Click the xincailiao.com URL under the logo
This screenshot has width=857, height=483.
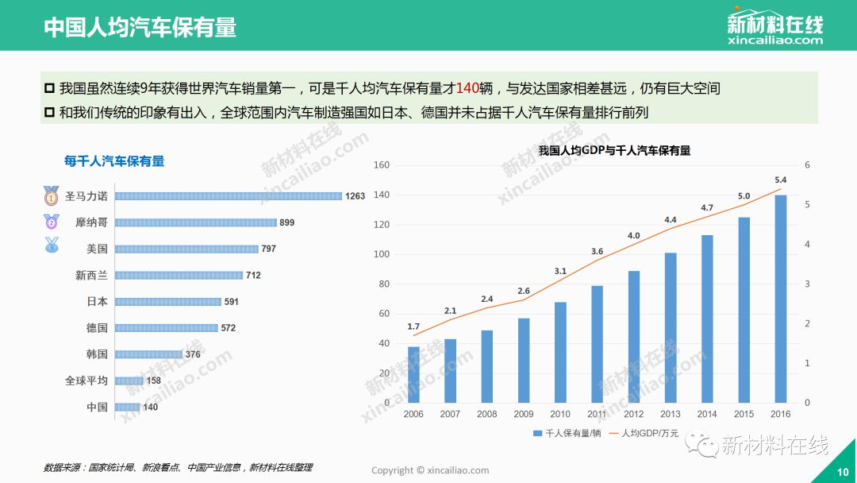[774, 40]
